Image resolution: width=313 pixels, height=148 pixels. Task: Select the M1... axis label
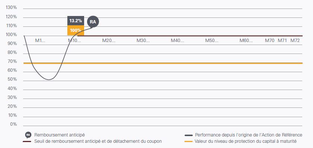pos(40,41)
